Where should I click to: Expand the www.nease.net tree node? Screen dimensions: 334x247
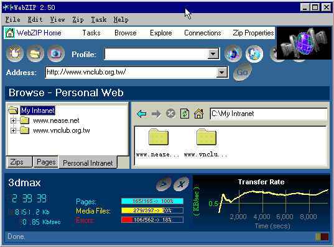(13, 121)
